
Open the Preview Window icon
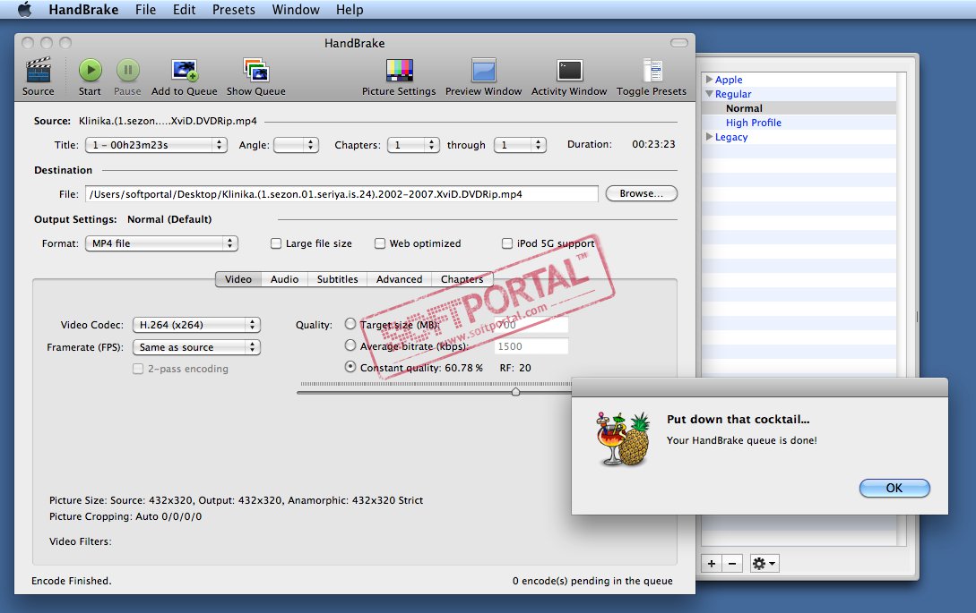[484, 71]
